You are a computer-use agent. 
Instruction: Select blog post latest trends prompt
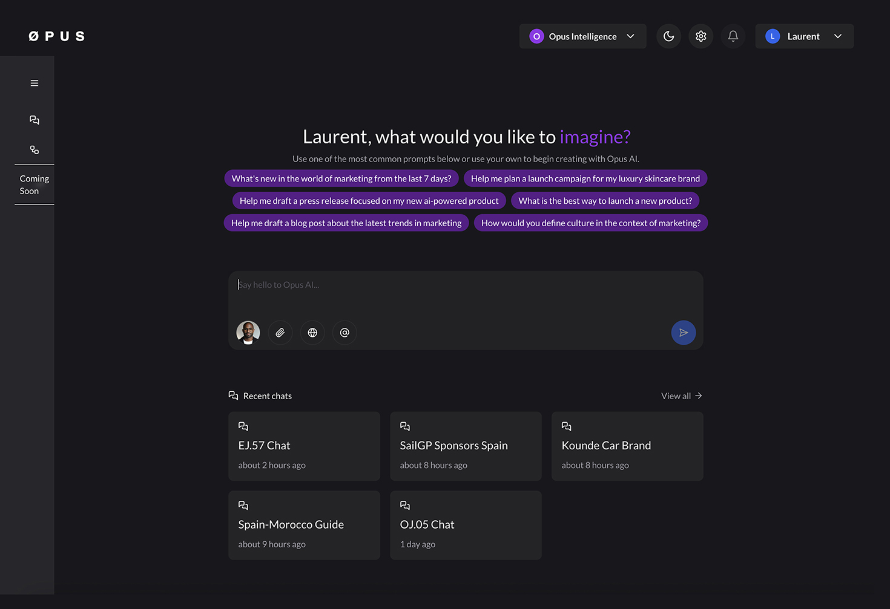[346, 223]
